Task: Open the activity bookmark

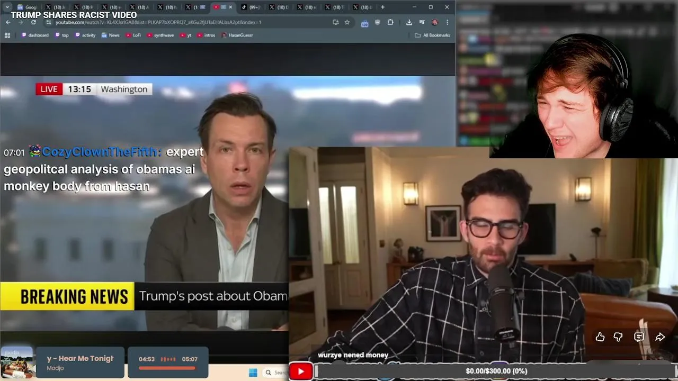Action: click(x=85, y=35)
